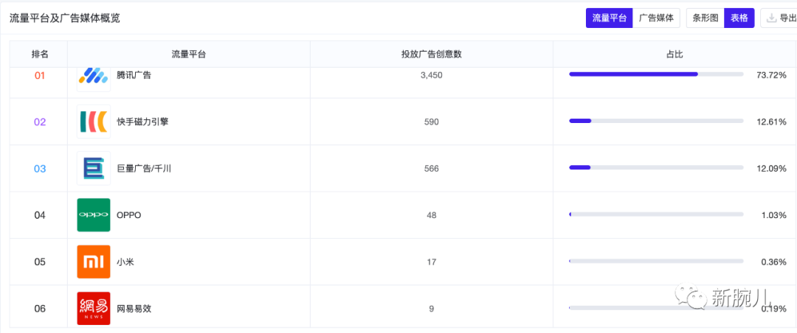Click rank number 06
797x333 pixels.
click(x=40, y=308)
